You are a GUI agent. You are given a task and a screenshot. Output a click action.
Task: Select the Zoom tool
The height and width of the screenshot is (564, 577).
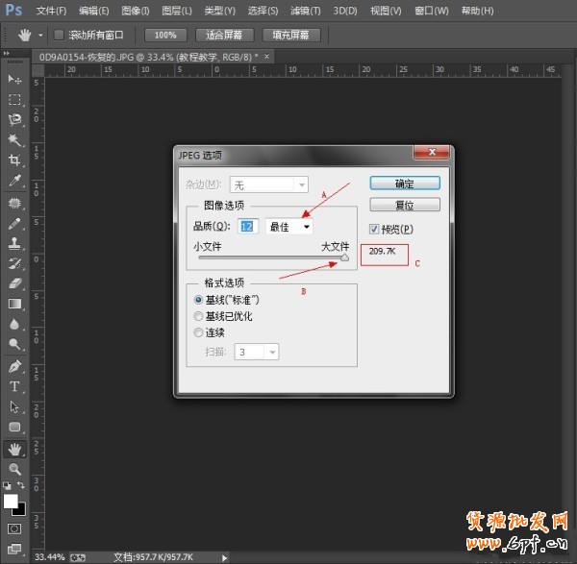click(x=14, y=469)
